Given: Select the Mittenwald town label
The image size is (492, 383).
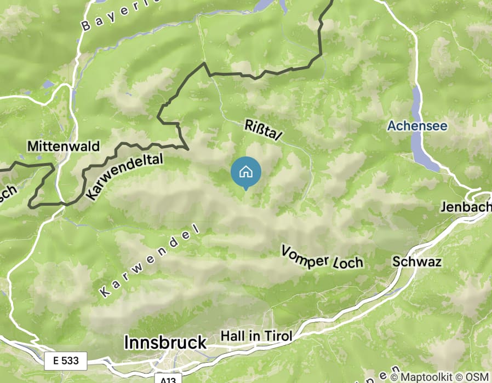Looking at the screenshot, I should 64,147.
